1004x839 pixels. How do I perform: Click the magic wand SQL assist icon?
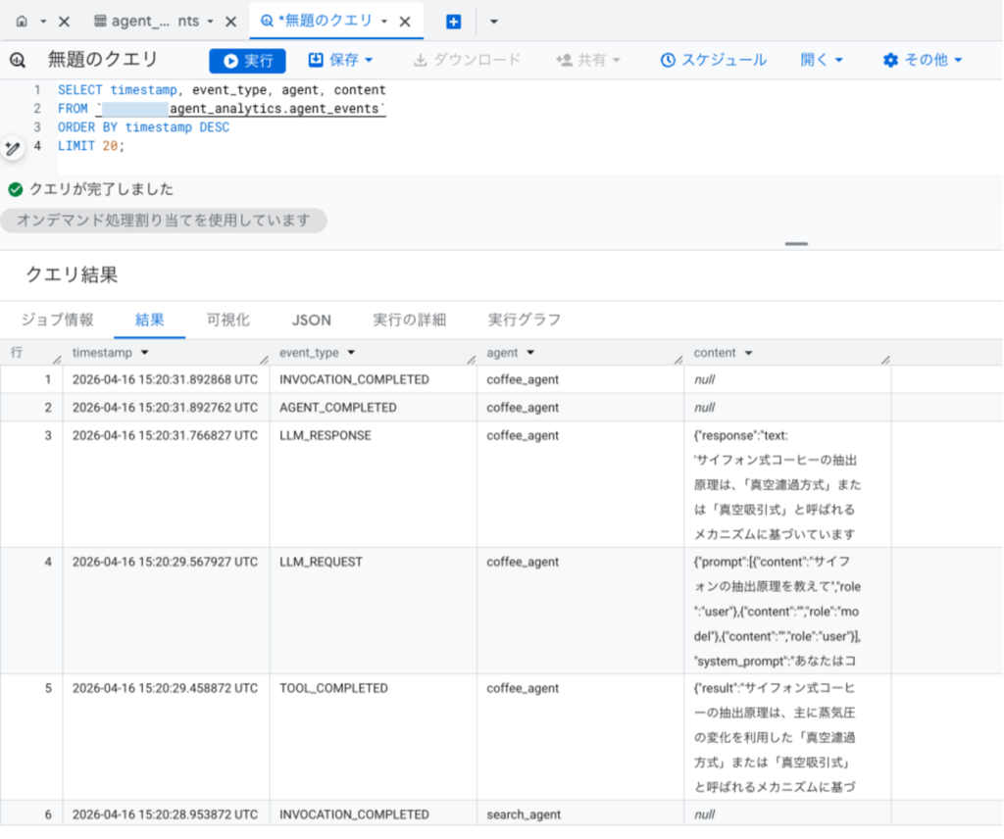click(x=12, y=148)
